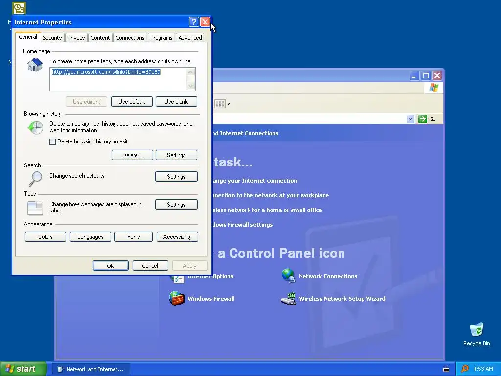
Task: Click home page box scroll up arrow
Action: tap(191, 72)
